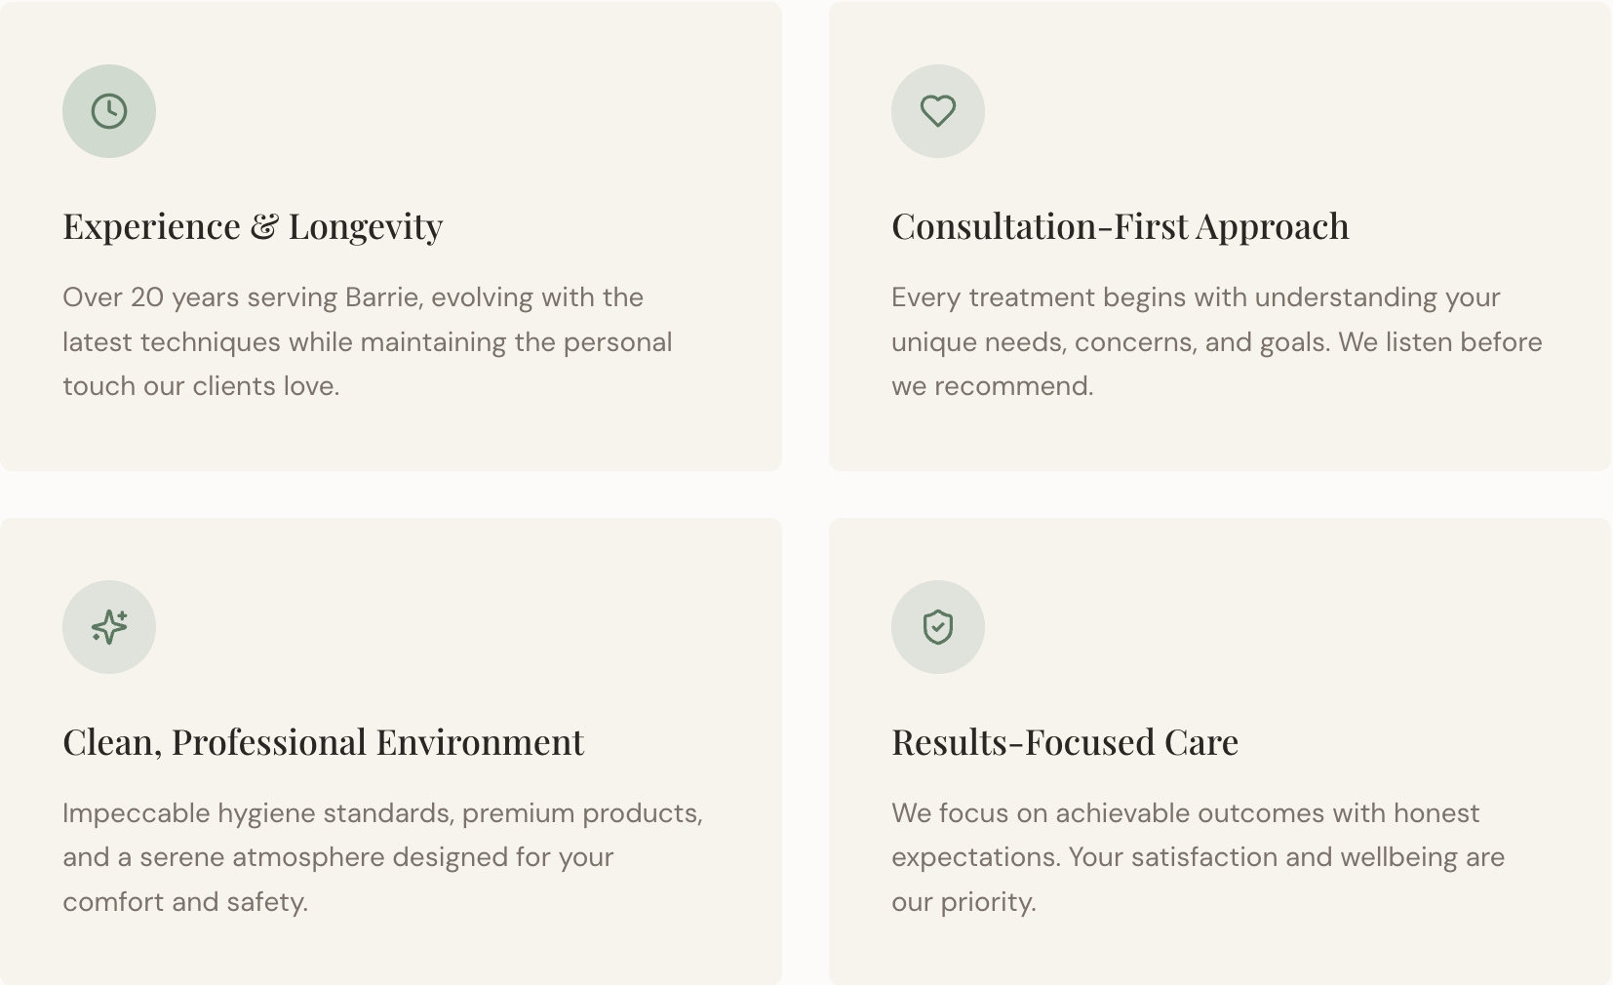Click 'touch our clients love.' line

tap(201, 386)
